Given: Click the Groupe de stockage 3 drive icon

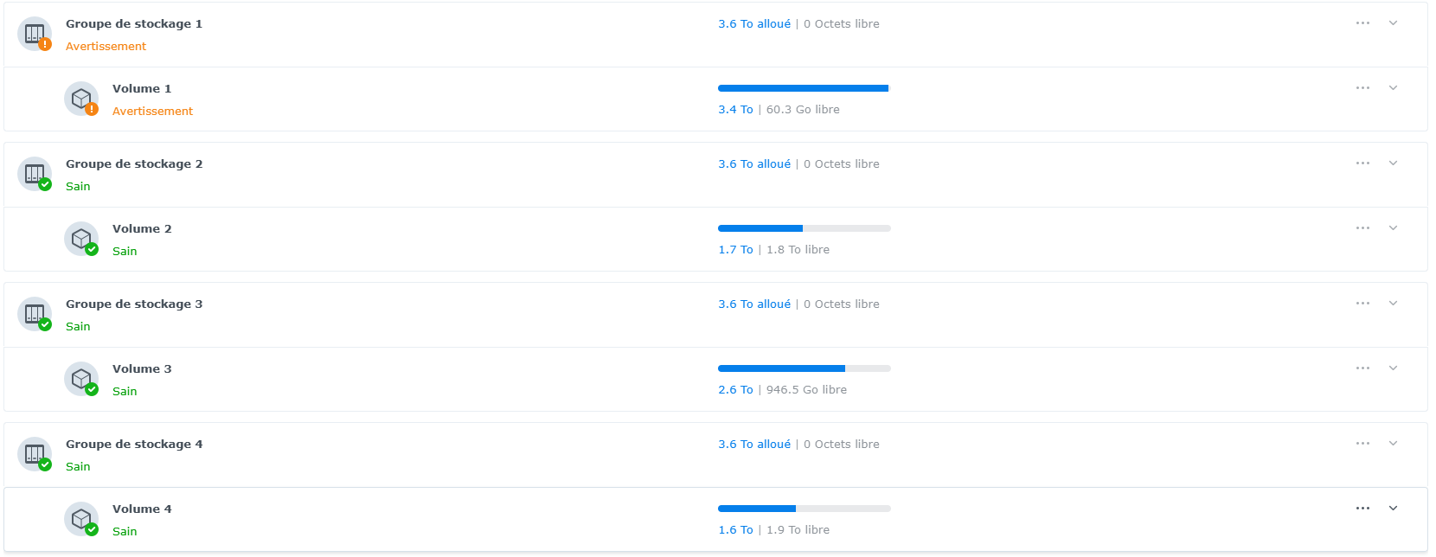Looking at the screenshot, I should (35, 314).
